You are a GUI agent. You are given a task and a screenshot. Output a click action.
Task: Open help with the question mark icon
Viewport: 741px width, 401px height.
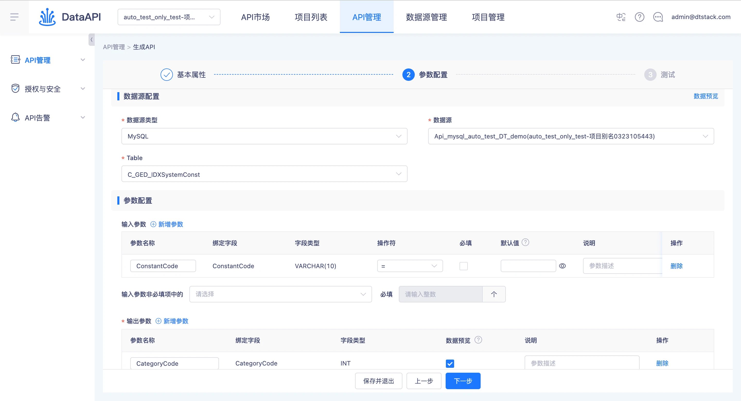(x=639, y=17)
